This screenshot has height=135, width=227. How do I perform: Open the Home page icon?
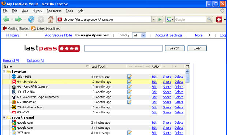51,19
